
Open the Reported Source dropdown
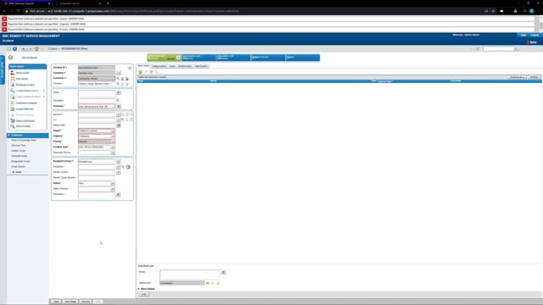coord(113,152)
